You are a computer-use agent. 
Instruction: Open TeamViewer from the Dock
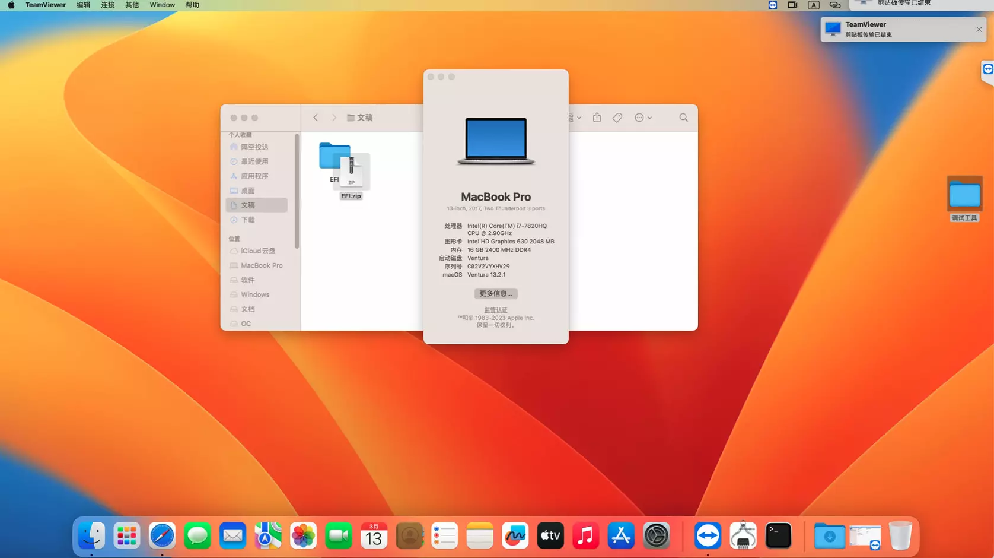tap(708, 535)
